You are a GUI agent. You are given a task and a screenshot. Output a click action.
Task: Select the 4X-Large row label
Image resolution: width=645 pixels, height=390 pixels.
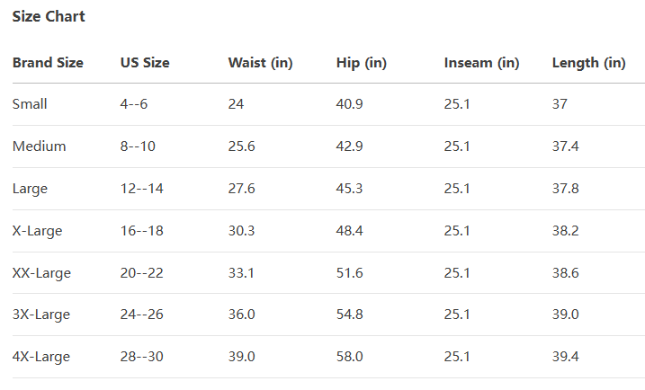pyautogui.click(x=40, y=357)
